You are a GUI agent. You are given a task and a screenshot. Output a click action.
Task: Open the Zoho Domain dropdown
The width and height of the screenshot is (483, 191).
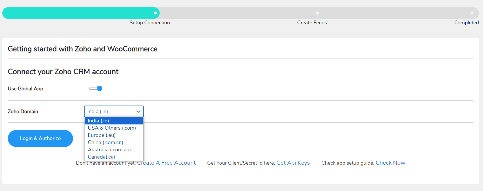pos(114,111)
